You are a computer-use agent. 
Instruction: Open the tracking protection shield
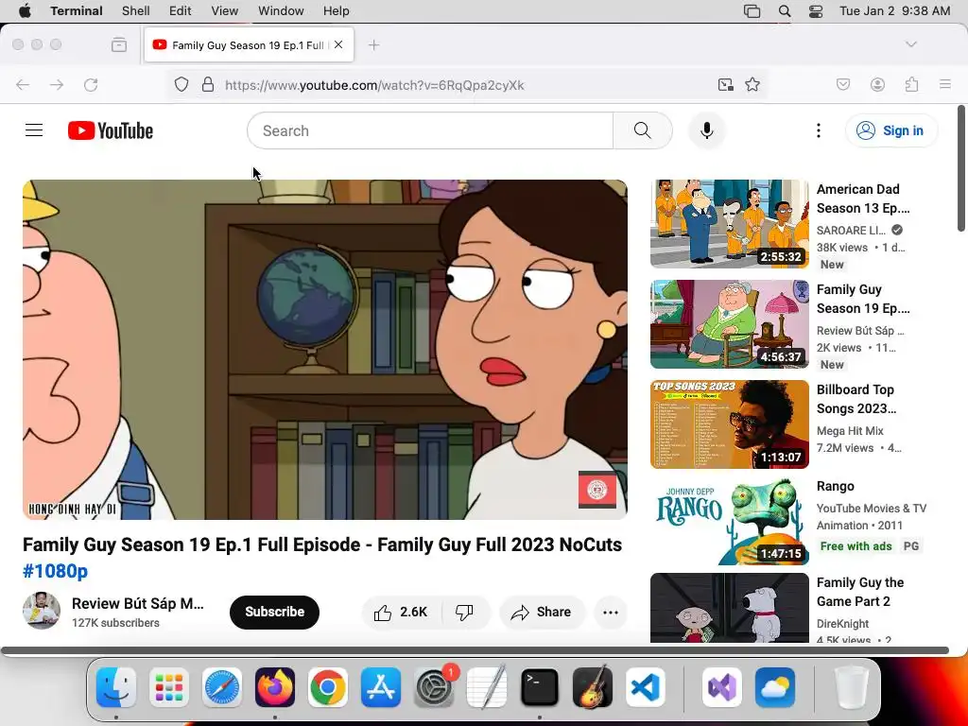(181, 84)
